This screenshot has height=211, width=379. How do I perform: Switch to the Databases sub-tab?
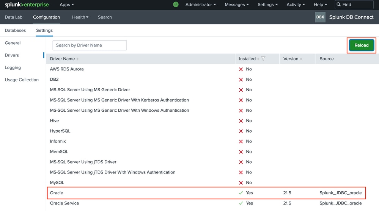15,30
